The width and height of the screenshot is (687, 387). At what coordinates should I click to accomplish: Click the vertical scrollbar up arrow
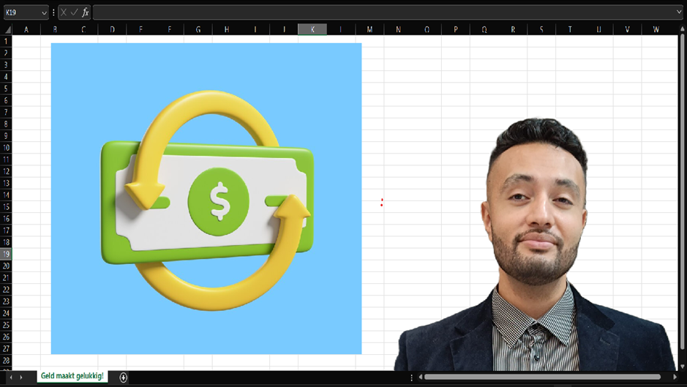[x=682, y=29]
